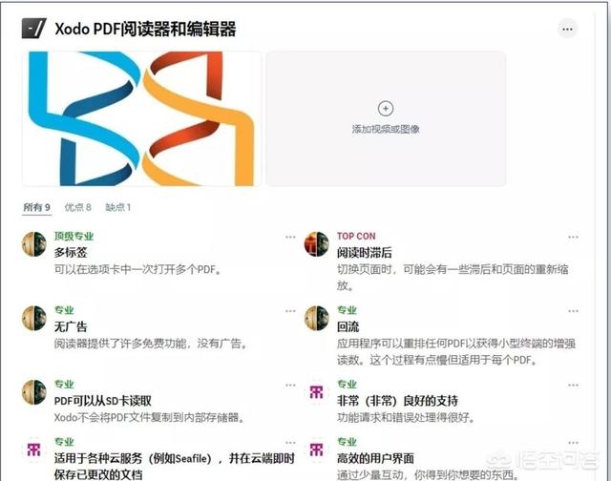The image size is (611, 481).
Task: Click the 顶级专业 label above 多标签
Action: (74, 236)
